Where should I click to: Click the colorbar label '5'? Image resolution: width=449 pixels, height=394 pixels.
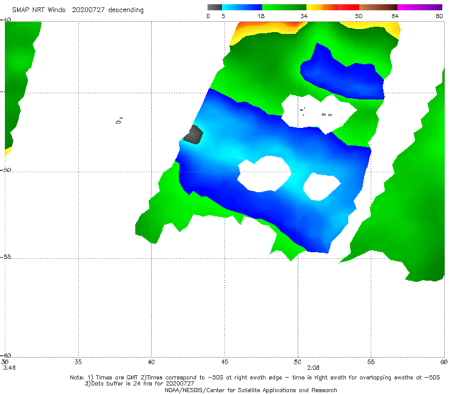tap(223, 16)
